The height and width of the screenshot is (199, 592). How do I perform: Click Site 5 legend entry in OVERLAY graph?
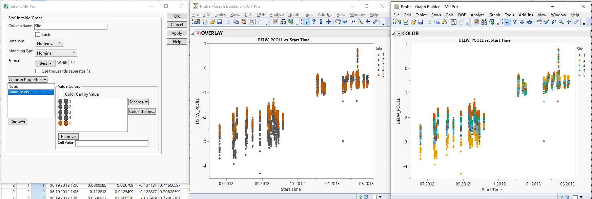381,75
